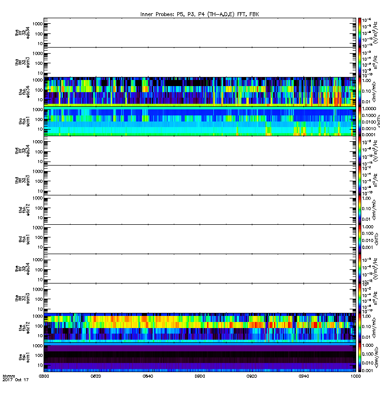
Task: Click inside the tha fbk edc34 spectrogram
Action: 200,92
